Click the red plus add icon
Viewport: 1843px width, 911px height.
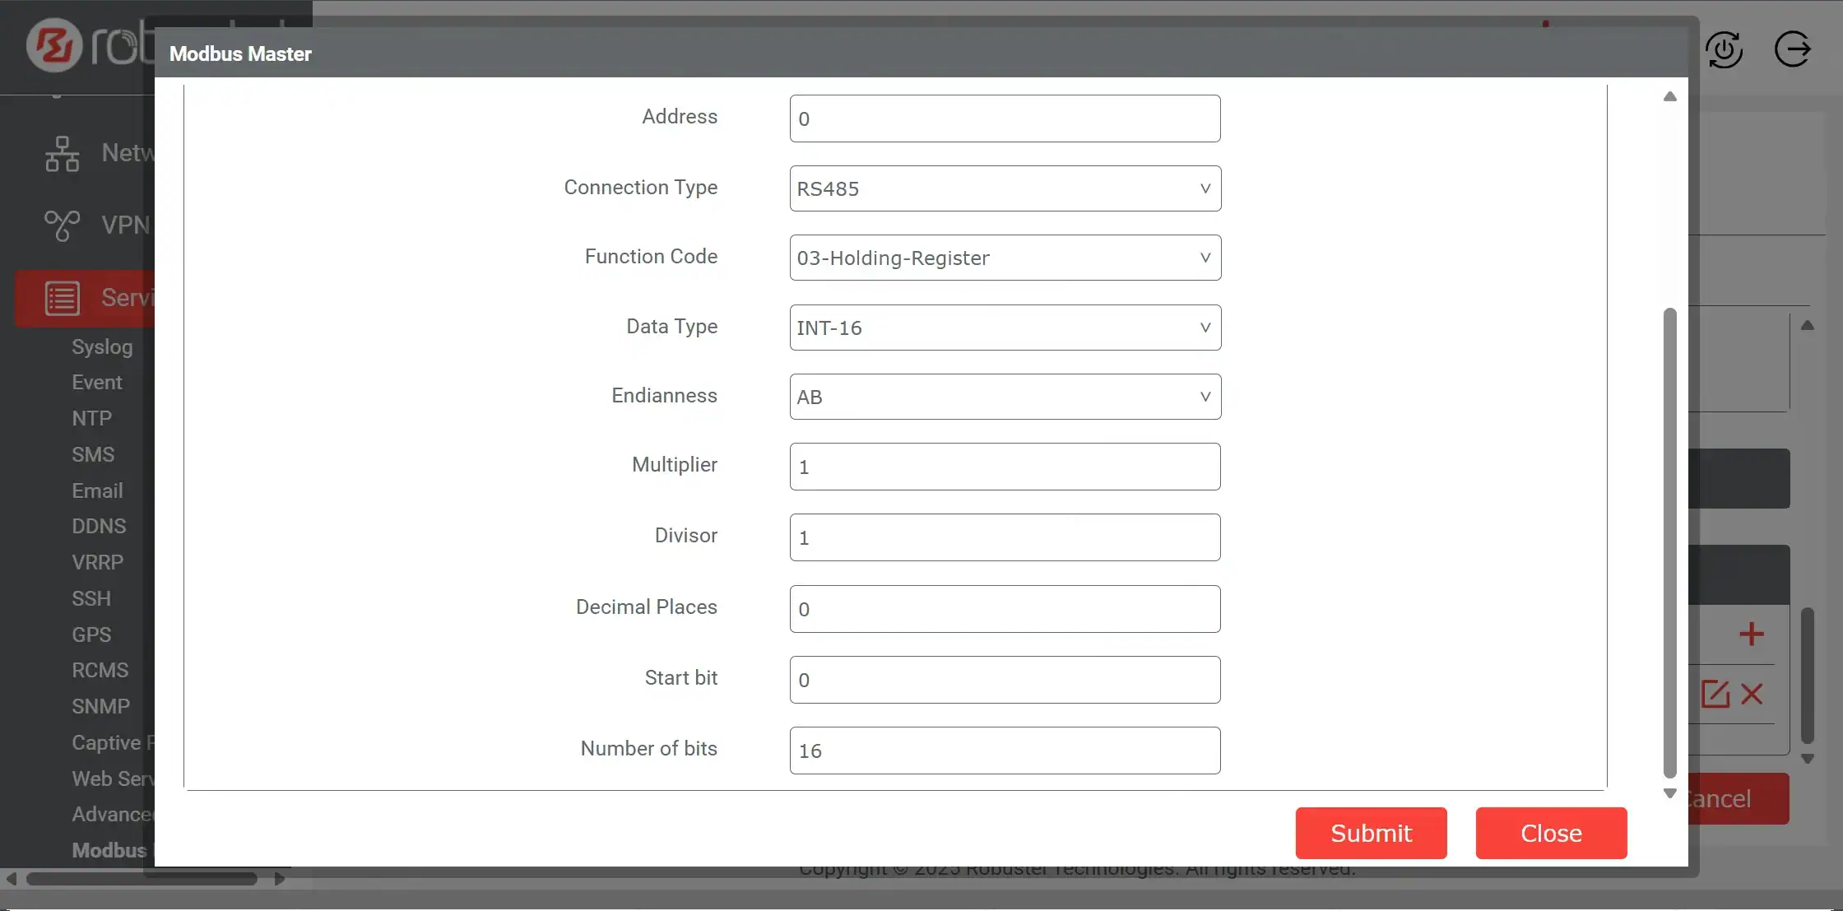pyautogui.click(x=1752, y=634)
